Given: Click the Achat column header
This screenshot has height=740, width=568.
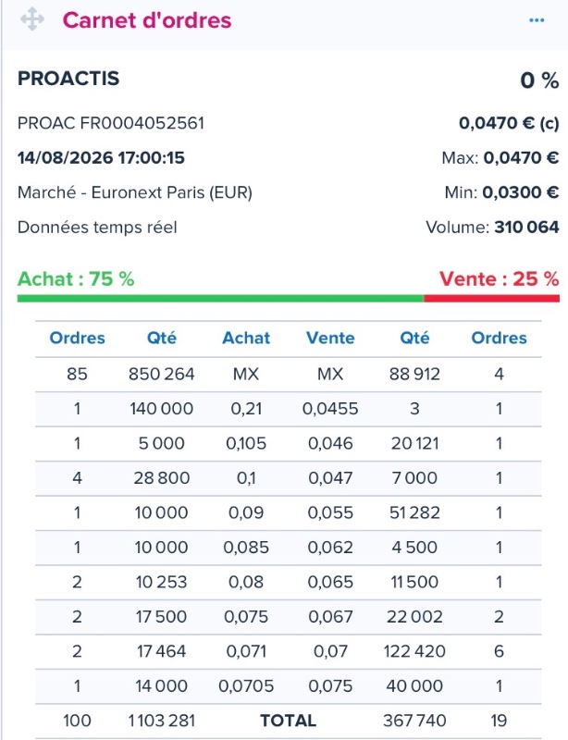Looking at the screenshot, I should tap(246, 338).
